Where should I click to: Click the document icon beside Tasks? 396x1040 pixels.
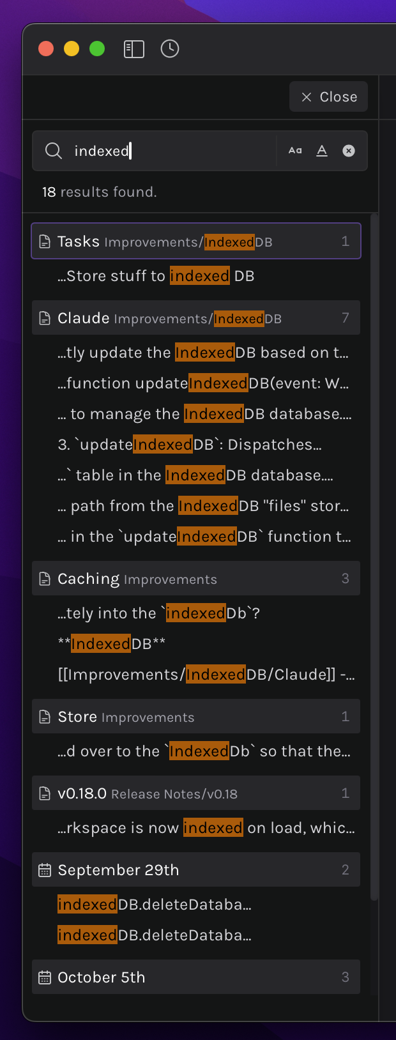coord(45,241)
